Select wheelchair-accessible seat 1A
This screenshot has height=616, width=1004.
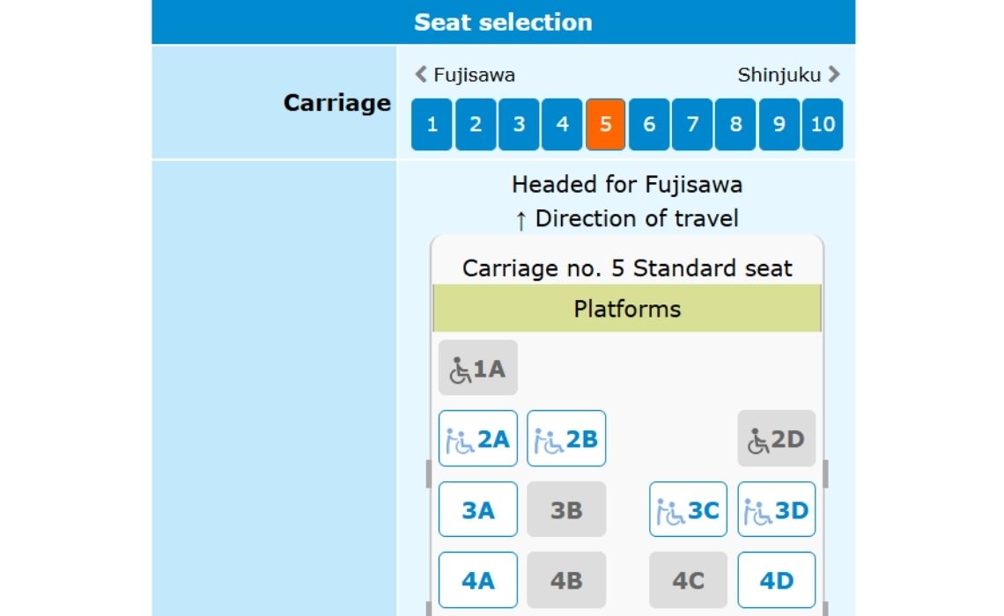click(477, 368)
